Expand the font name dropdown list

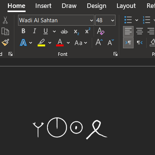point(91,20)
